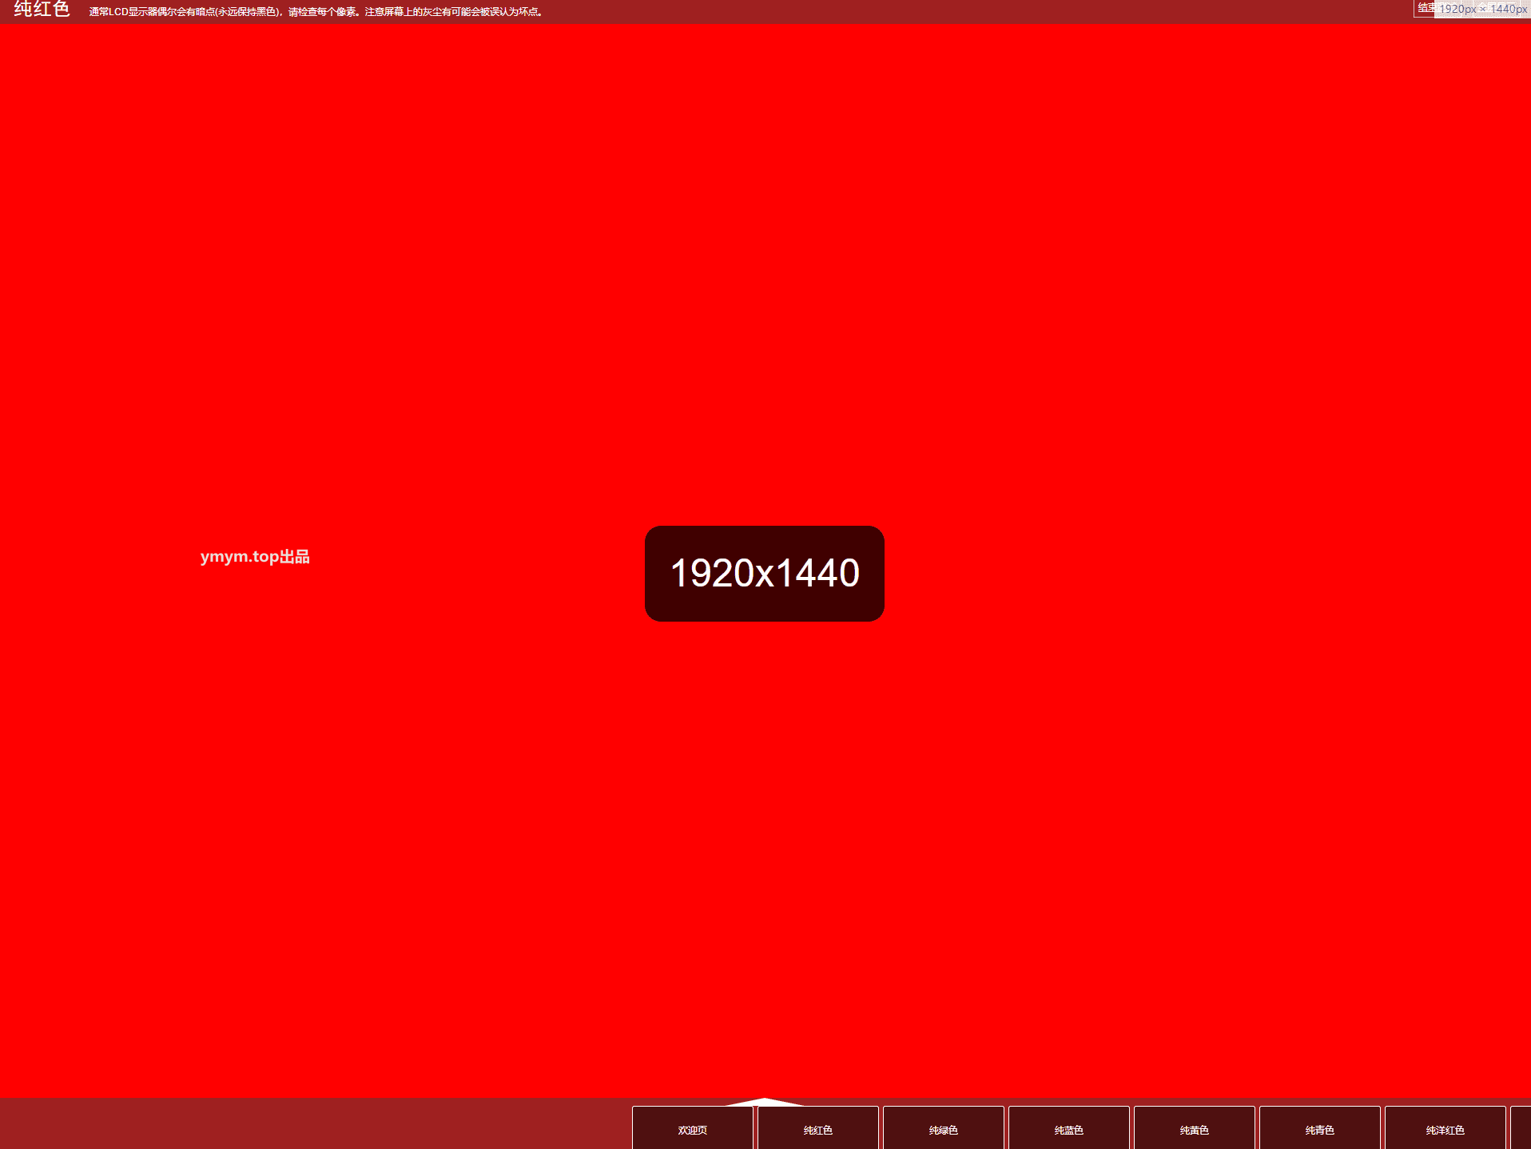Select the 纯洋红色 test tab
Screen dimensions: 1531x1149
(x=1445, y=1128)
